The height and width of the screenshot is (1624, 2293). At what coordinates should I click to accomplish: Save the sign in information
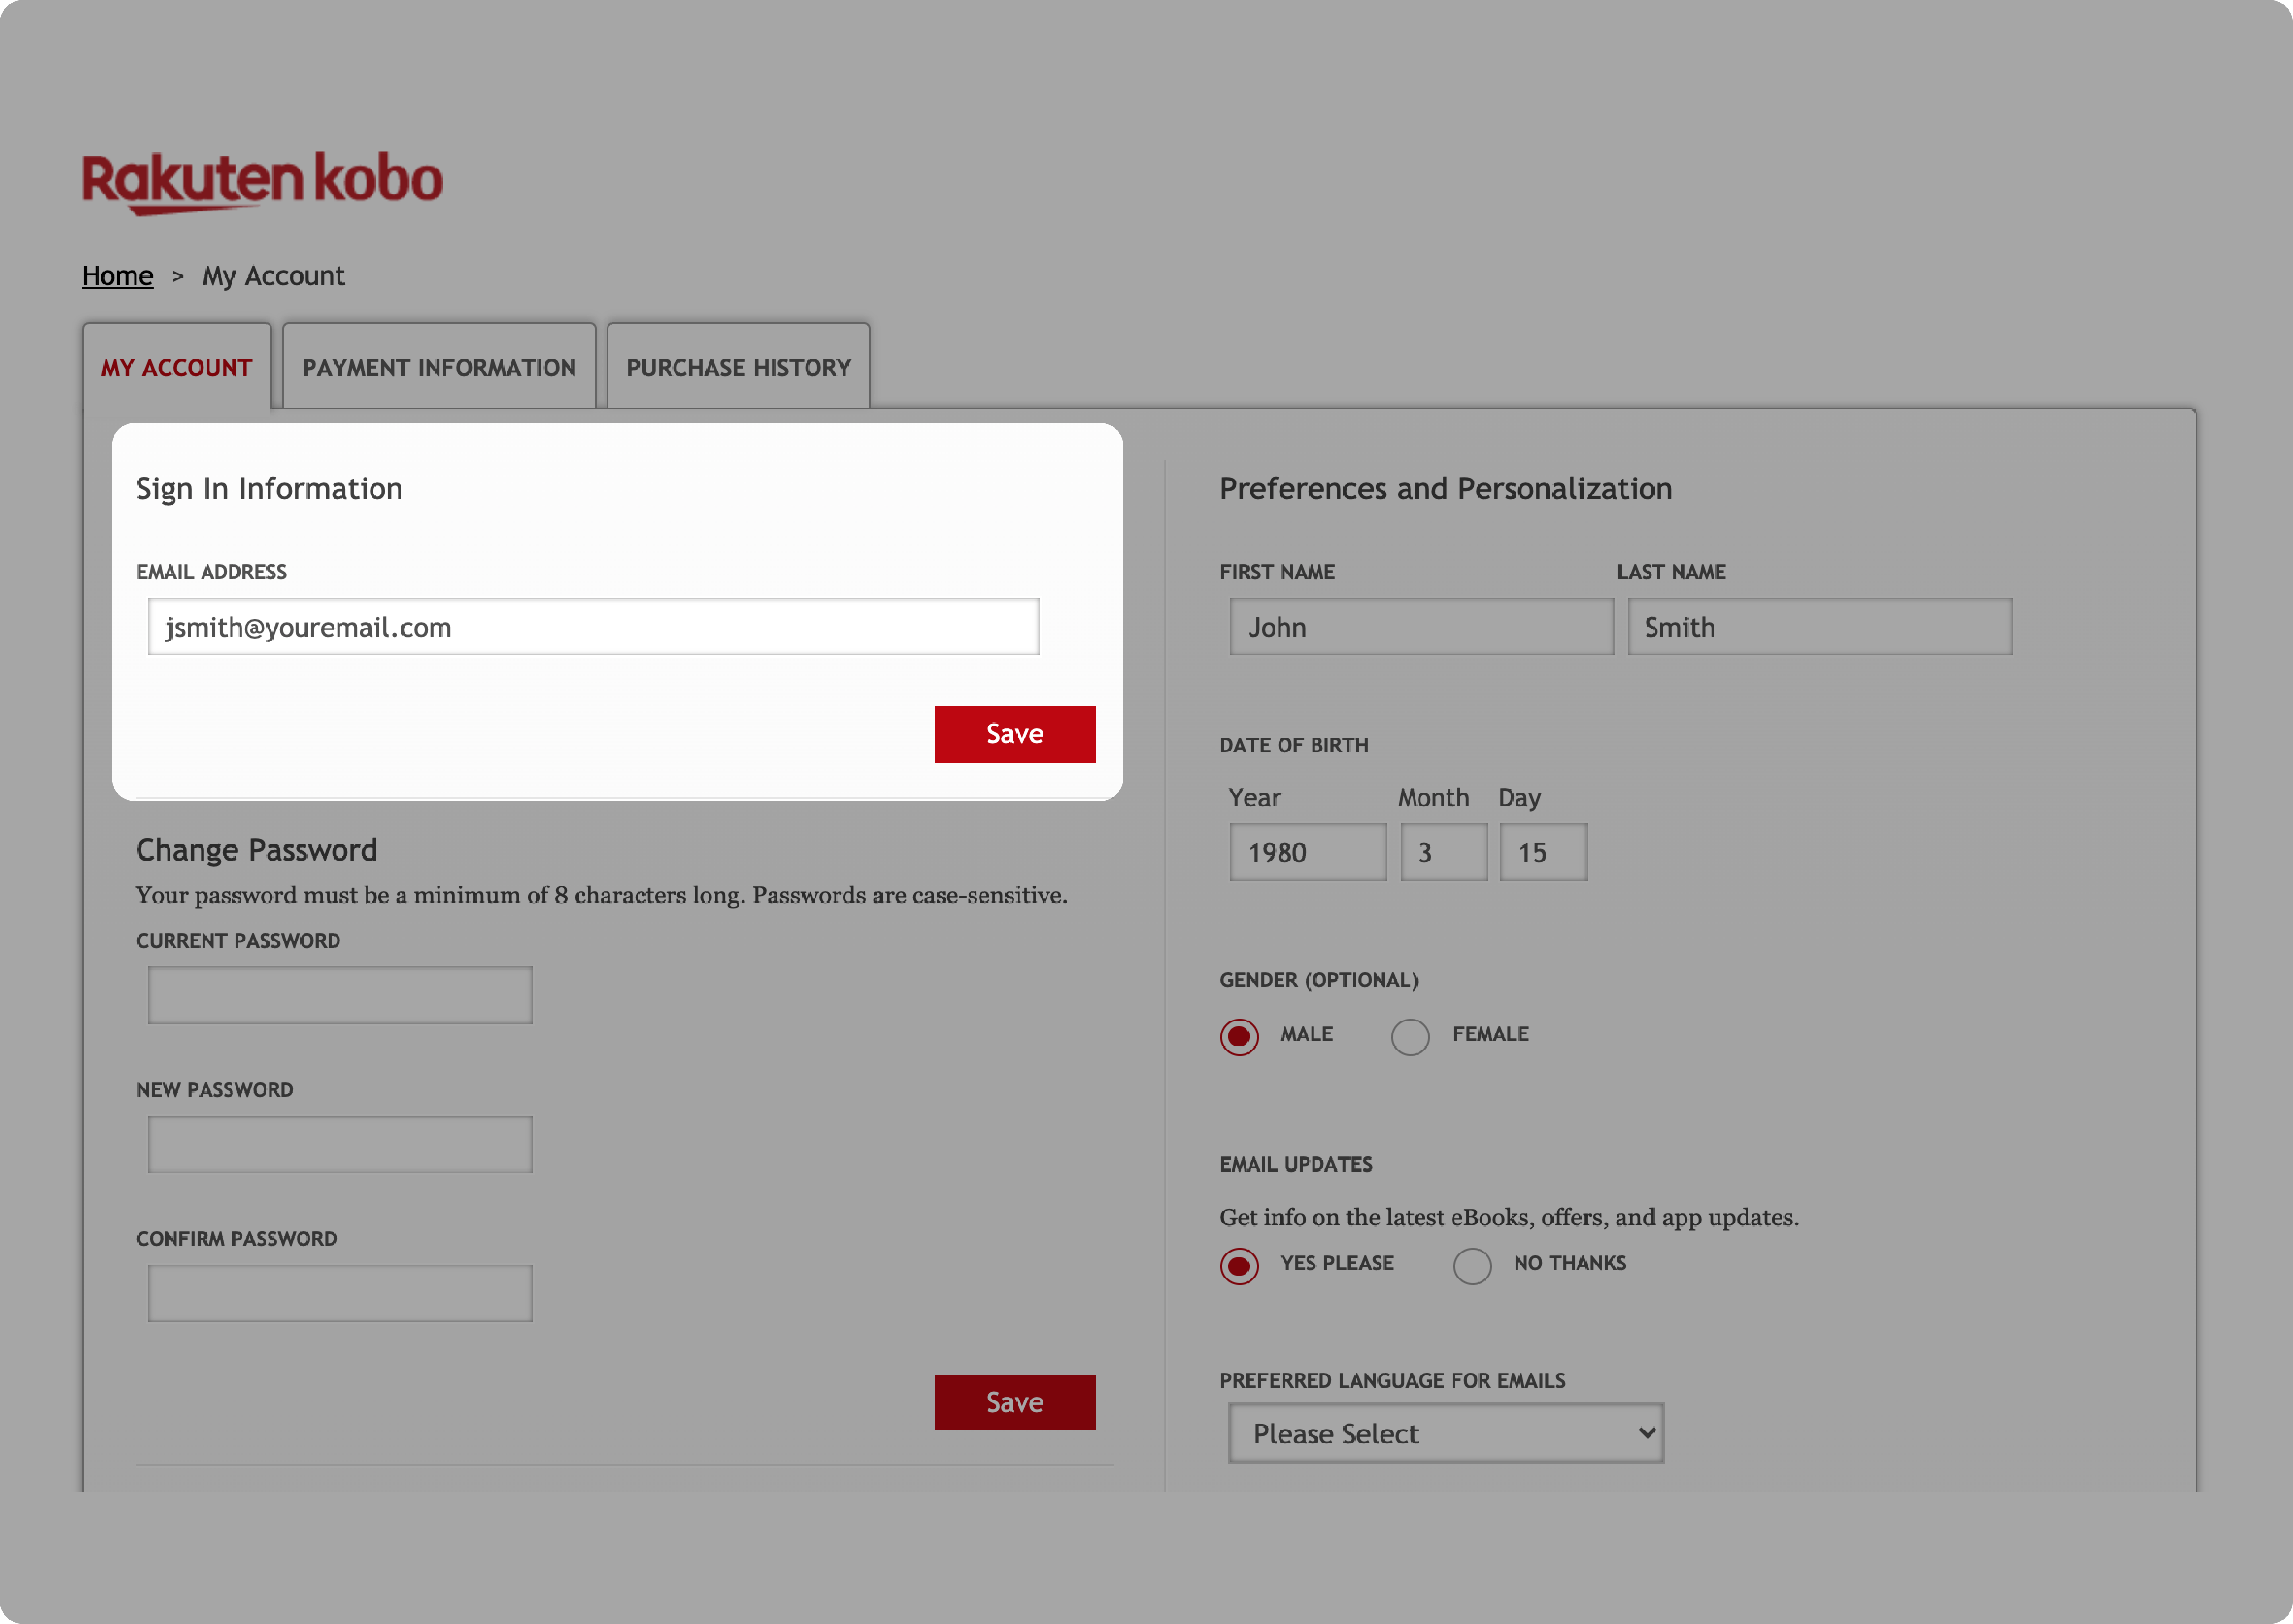[x=1014, y=734]
